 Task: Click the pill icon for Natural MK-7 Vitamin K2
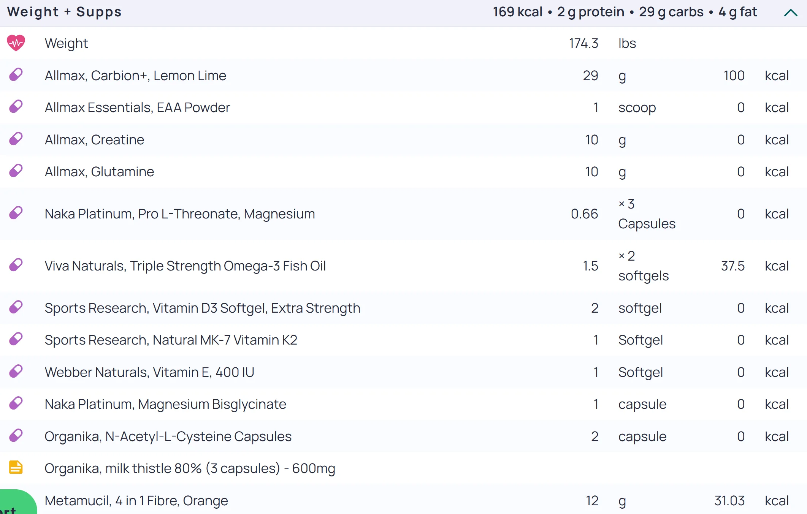(16, 339)
